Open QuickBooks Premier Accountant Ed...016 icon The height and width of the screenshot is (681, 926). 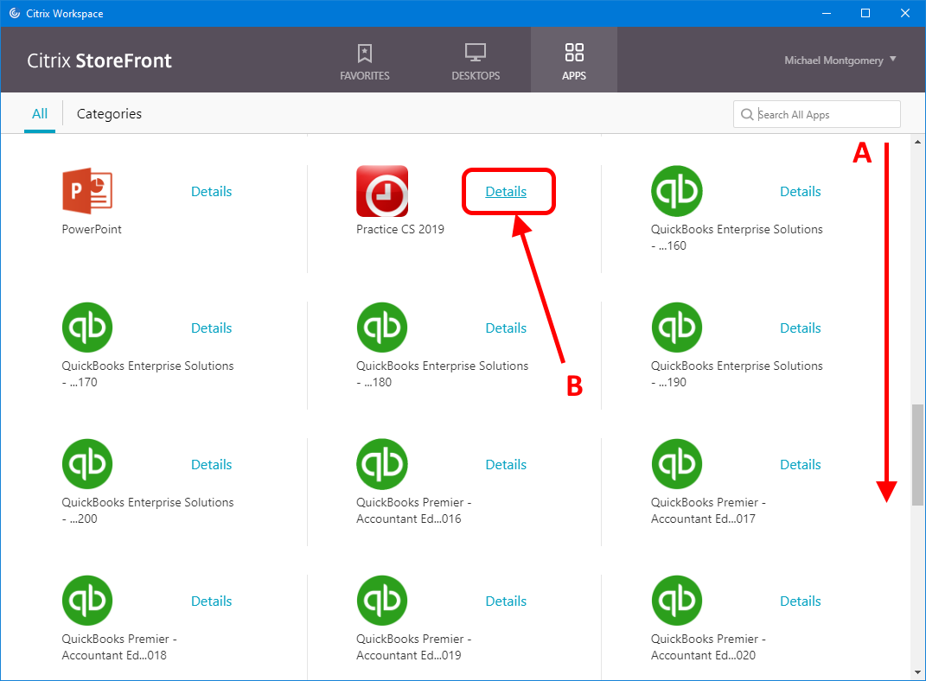[382, 464]
